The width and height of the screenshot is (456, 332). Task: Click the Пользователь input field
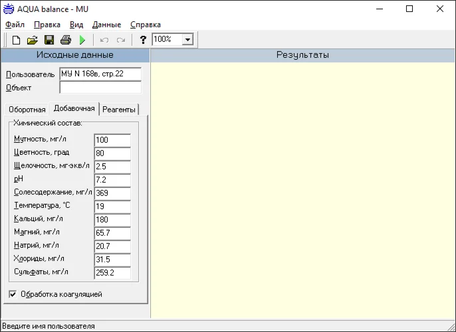pos(100,74)
